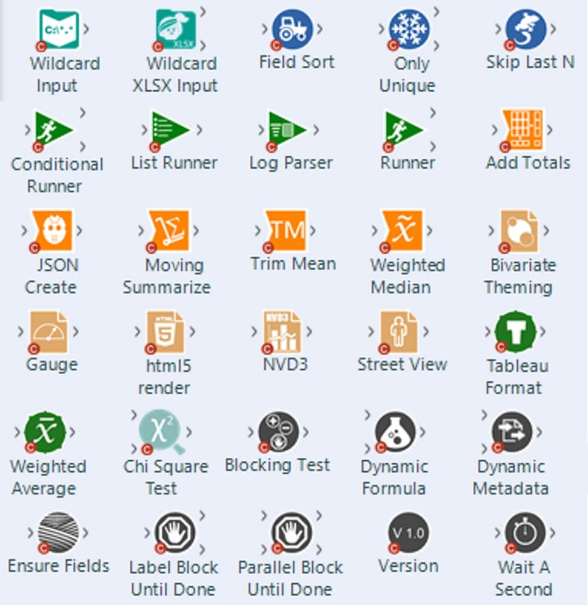
Task: Choose the Add Totals tool icon
Action: (x=523, y=129)
